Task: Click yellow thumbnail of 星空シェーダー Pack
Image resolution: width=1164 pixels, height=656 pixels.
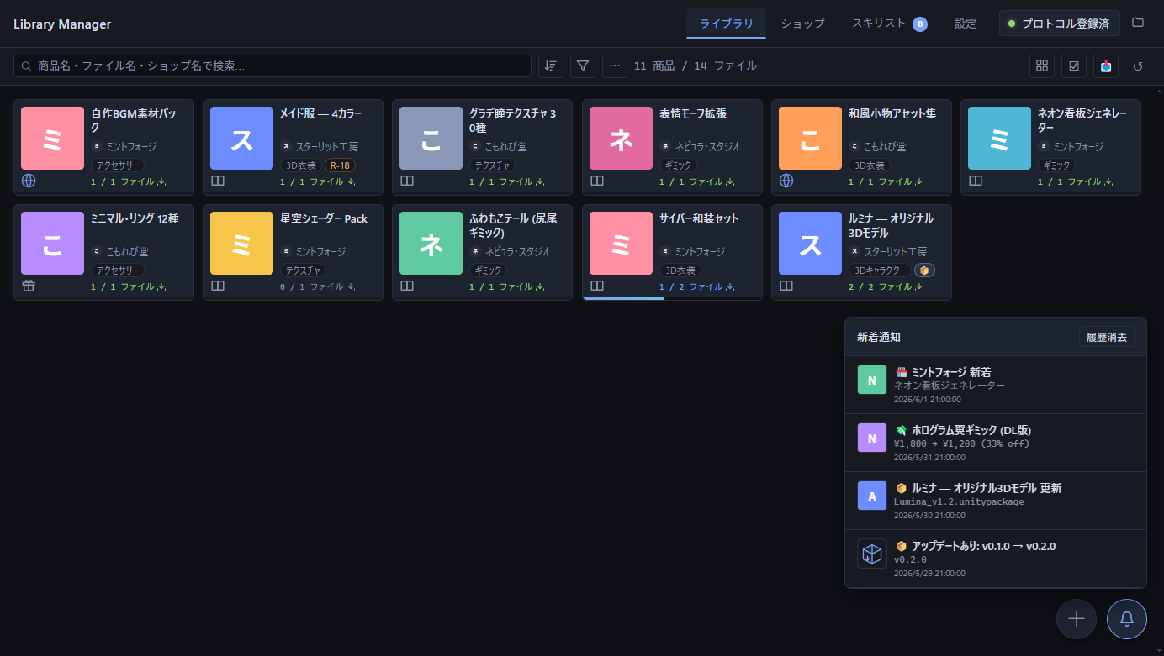Action: [x=241, y=243]
